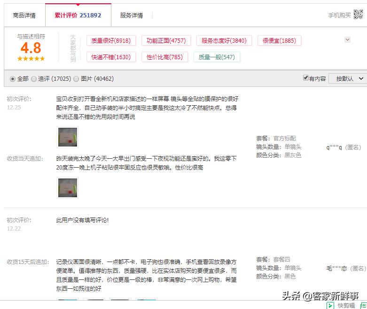Click the 手机购买 QR code icon
The height and width of the screenshot is (309, 367).
(x=358, y=15)
